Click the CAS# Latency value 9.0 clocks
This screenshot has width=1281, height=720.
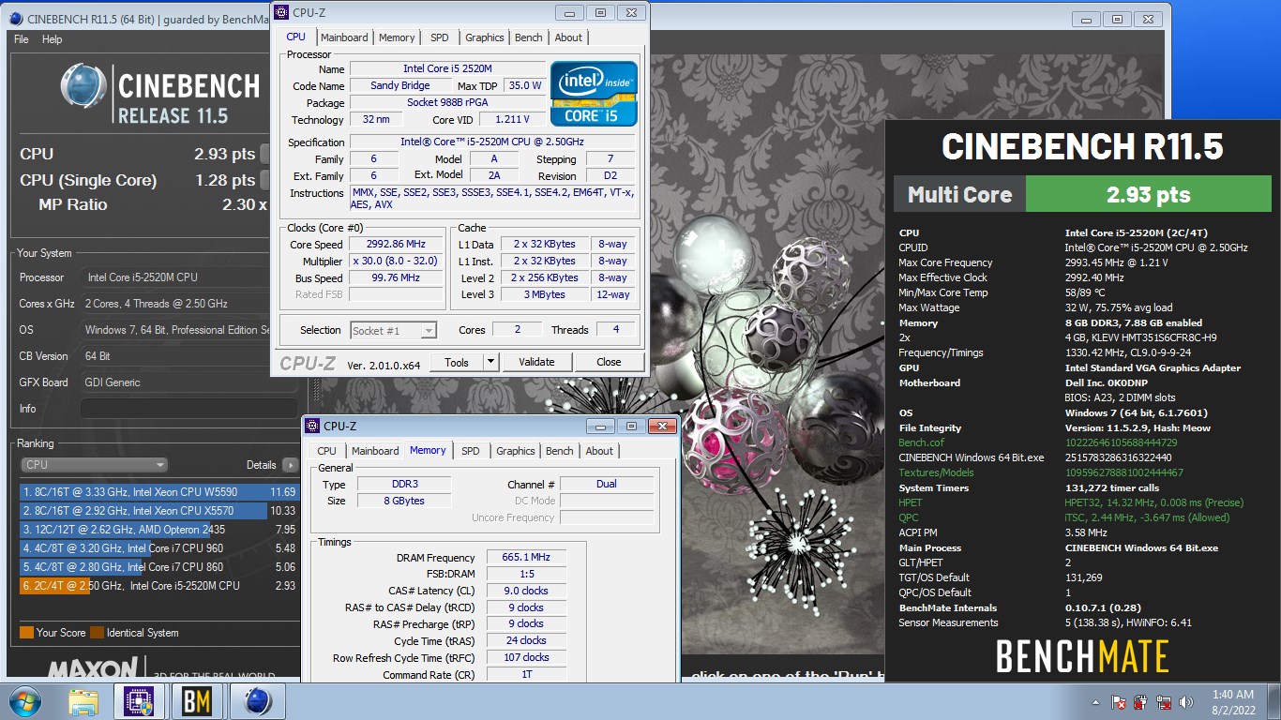click(x=526, y=591)
